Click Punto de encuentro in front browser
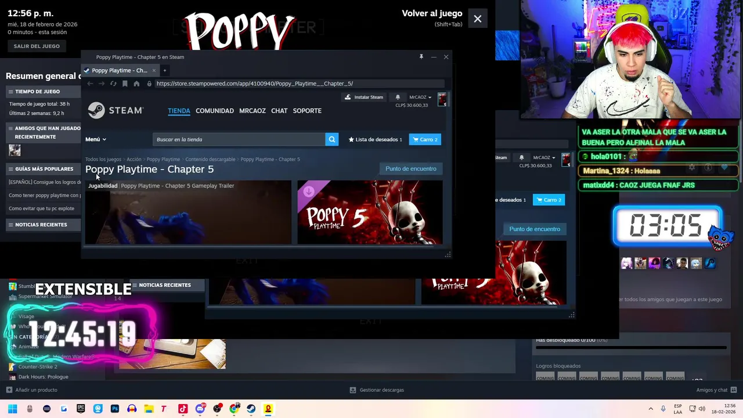Image resolution: width=743 pixels, height=418 pixels. (411, 168)
